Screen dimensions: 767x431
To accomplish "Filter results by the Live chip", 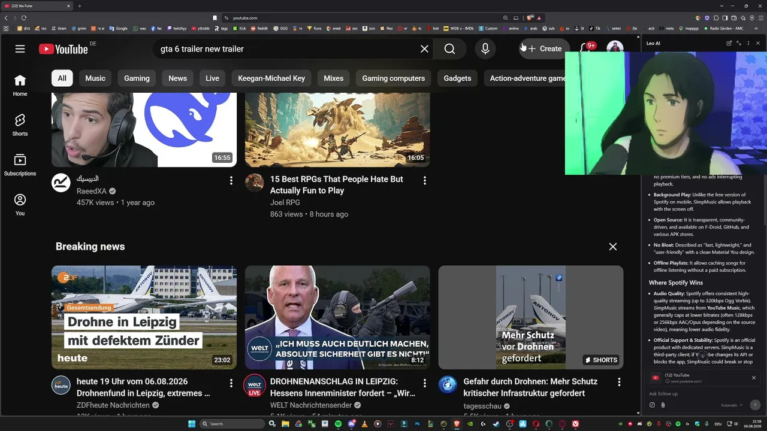I will tap(212, 78).
